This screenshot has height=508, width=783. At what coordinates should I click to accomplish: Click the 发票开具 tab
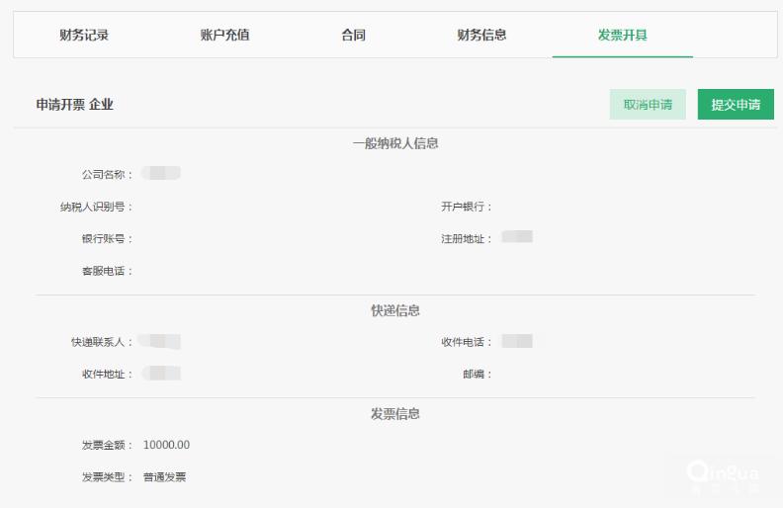pyautogui.click(x=622, y=36)
